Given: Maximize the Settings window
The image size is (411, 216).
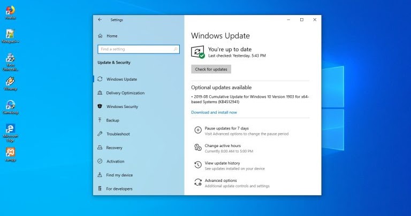Looking at the screenshot, I should (302, 20).
